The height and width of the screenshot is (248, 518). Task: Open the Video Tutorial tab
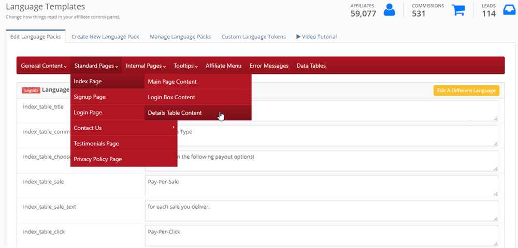tap(316, 37)
